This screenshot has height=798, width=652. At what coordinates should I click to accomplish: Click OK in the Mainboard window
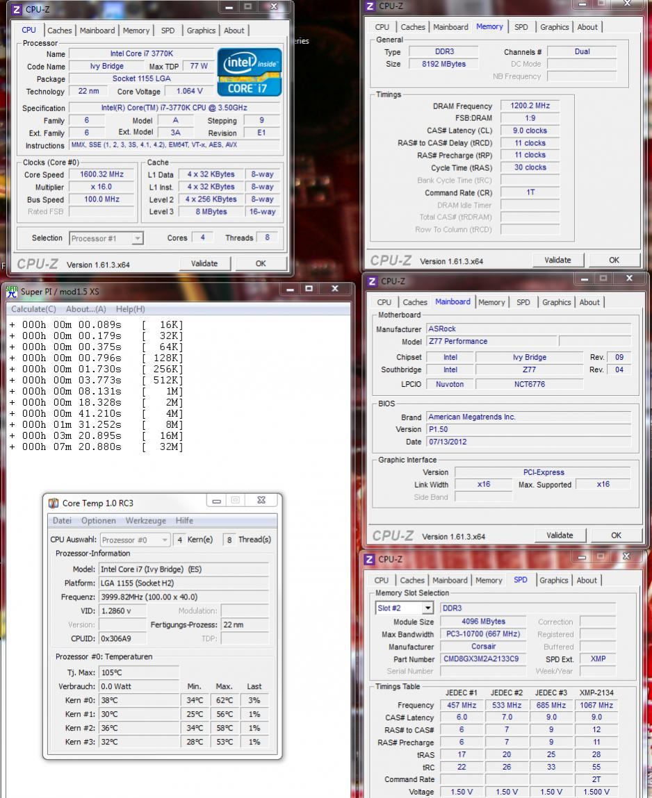(617, 535)
